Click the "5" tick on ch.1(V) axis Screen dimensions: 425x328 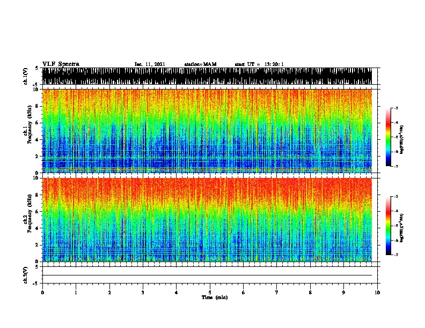(36, 68)
